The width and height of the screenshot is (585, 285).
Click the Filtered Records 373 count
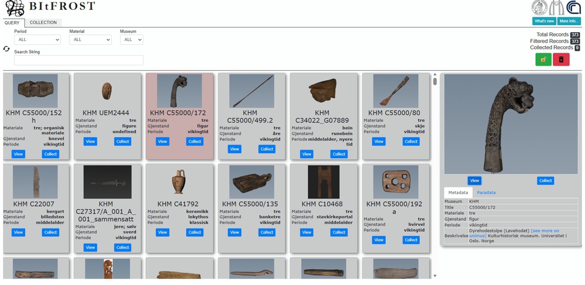[x=575, y=42]
